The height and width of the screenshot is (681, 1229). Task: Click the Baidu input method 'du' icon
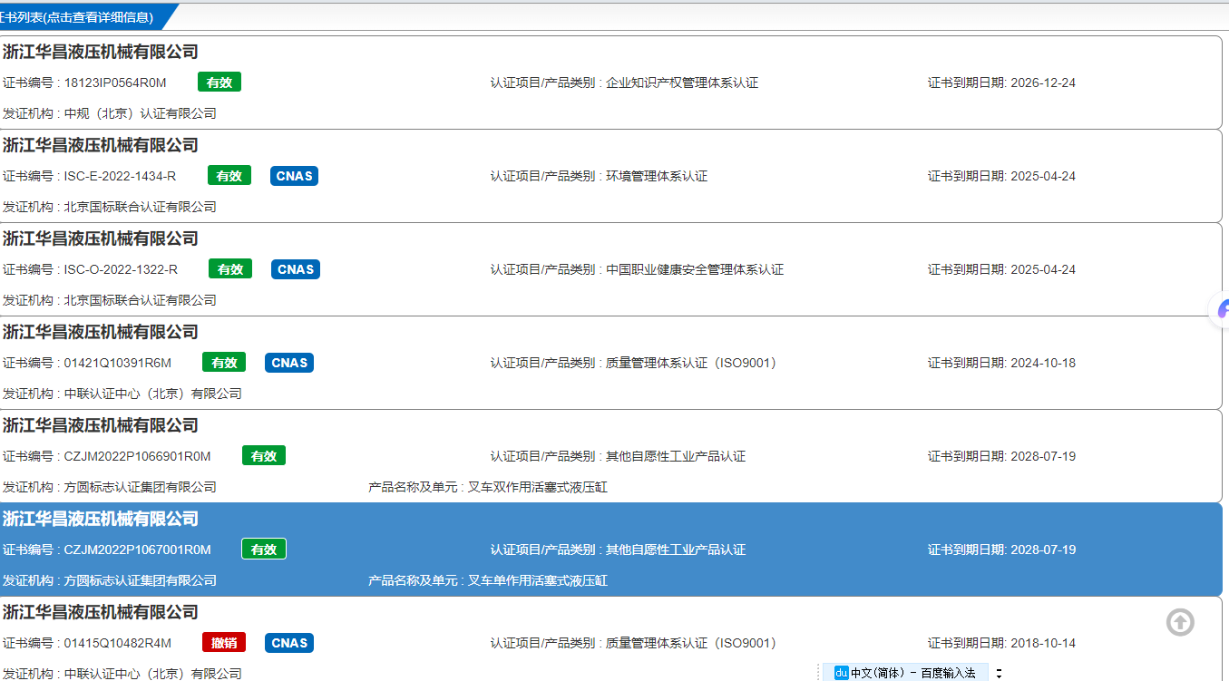(x=841, y=673)
